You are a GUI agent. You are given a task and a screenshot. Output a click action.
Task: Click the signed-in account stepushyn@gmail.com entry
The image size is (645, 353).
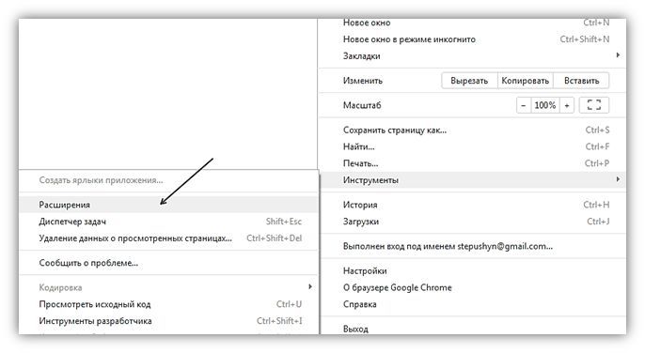pyautogui.click(x=472, y=246)
